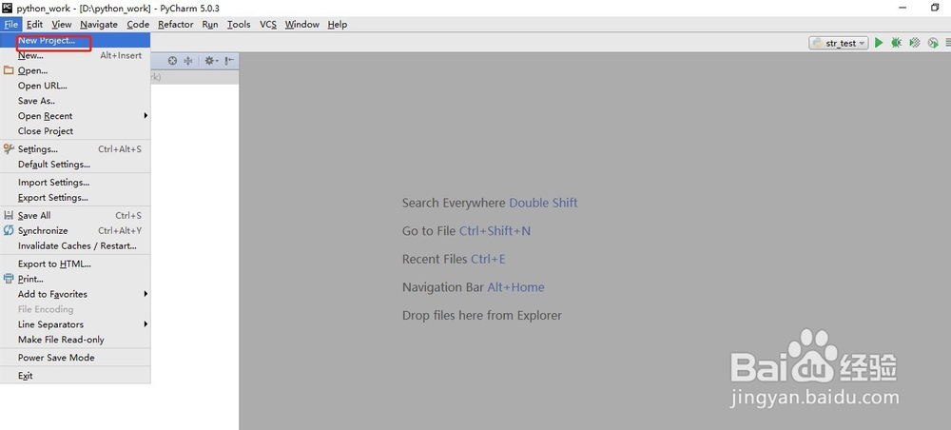Toggle Make File Read-only option
951x430 pixels.
[x=75, y=340]
